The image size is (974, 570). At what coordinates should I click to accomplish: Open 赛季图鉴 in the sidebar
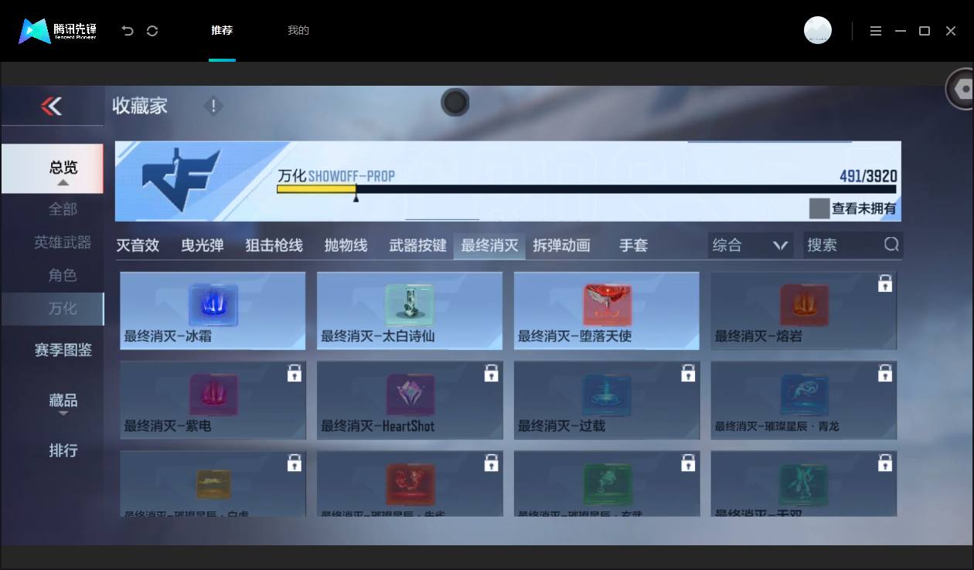(x=63, y=350)
